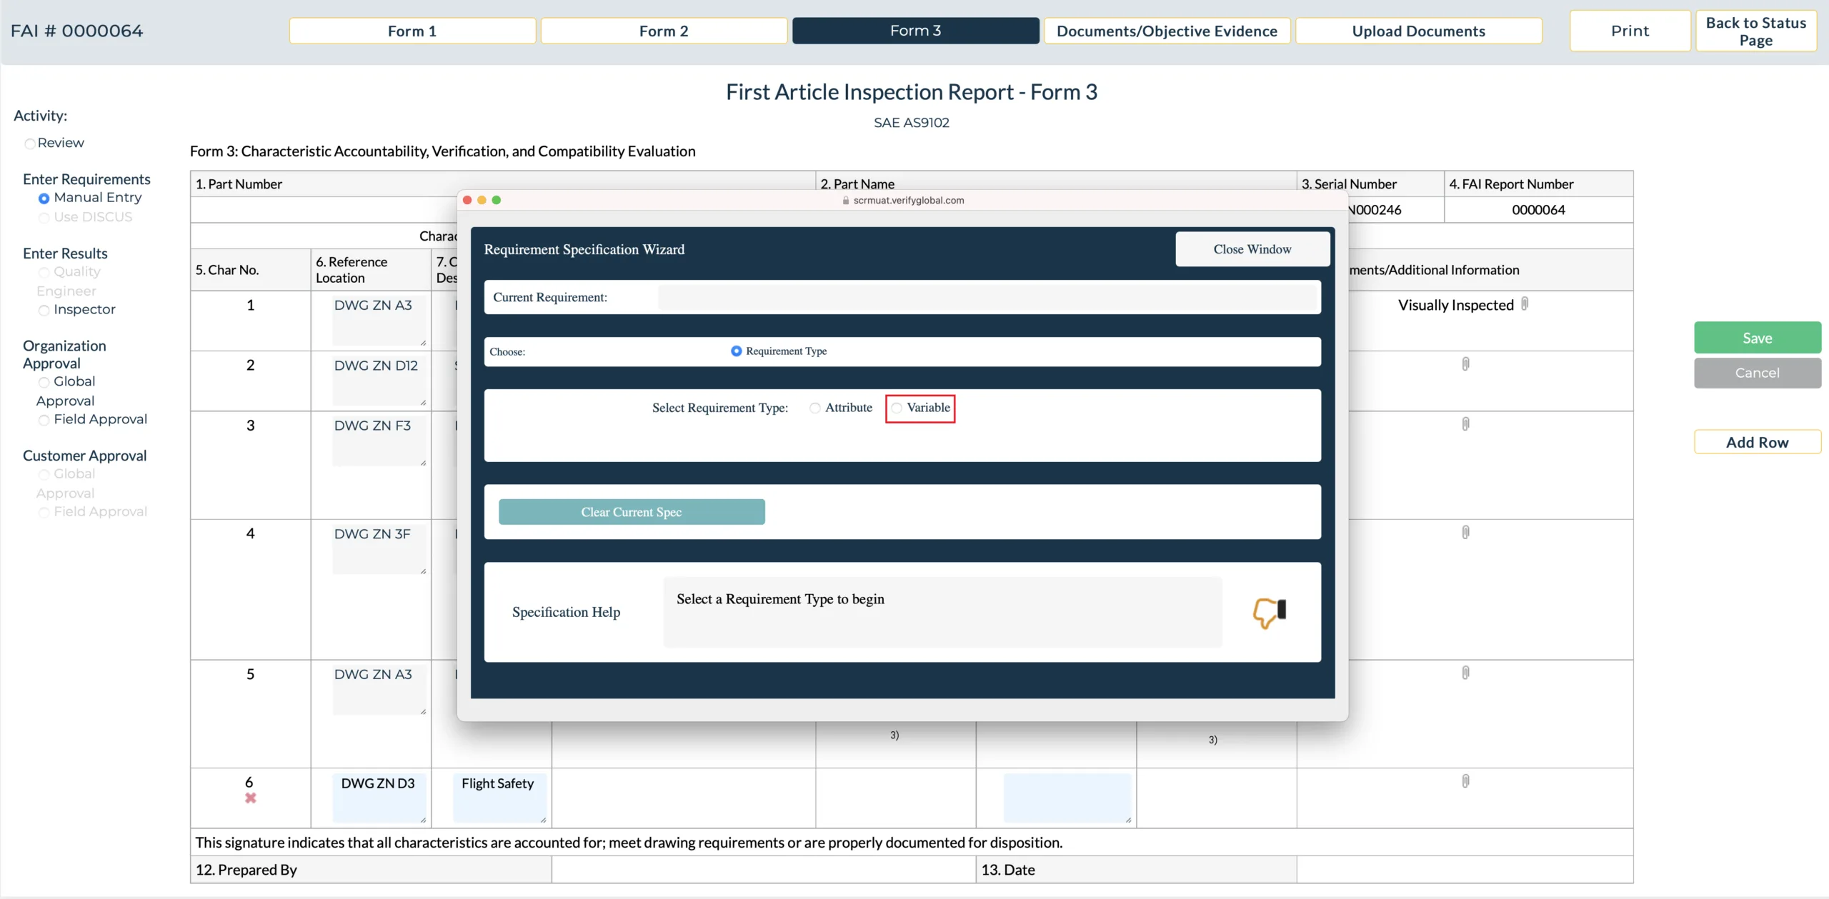Switch to the Form 2 tab
The image size is (1829, 899).
664,31
